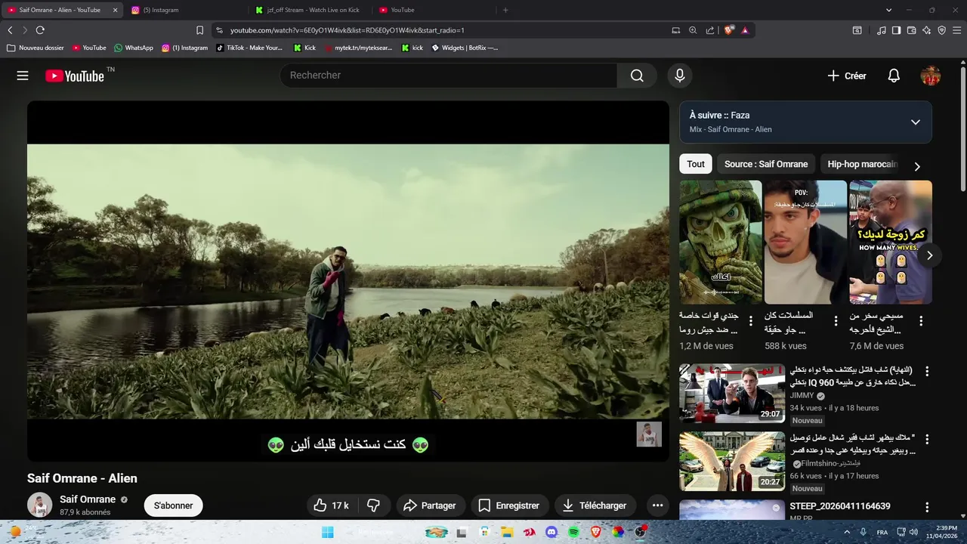Bookmark this page icon in address bar
The width and height of the screenshot is (967, 544).
pyautogui.click(x=199, y=30)
